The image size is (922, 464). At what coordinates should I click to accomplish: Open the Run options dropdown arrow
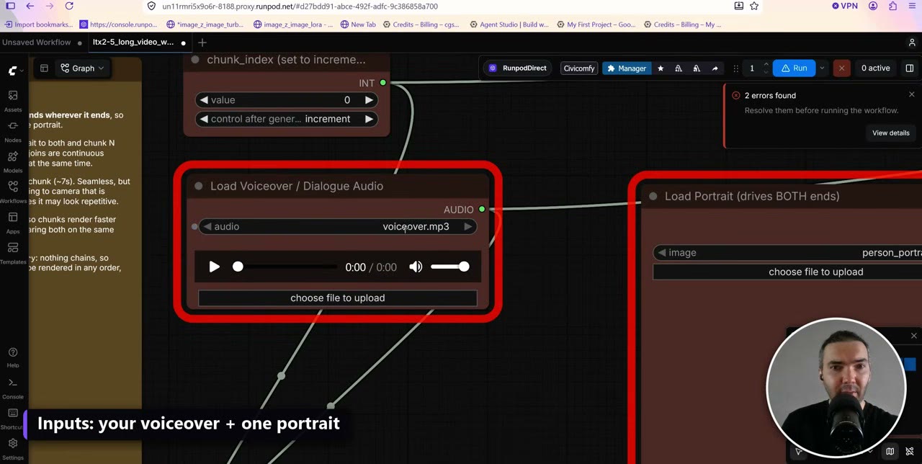pyautogui.click(x=822, y=68)
